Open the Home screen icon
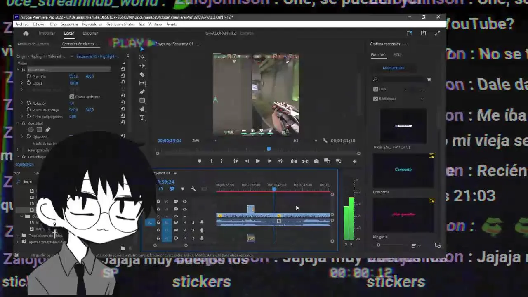Viewport: 528px width, 297px height. point(26,33)
